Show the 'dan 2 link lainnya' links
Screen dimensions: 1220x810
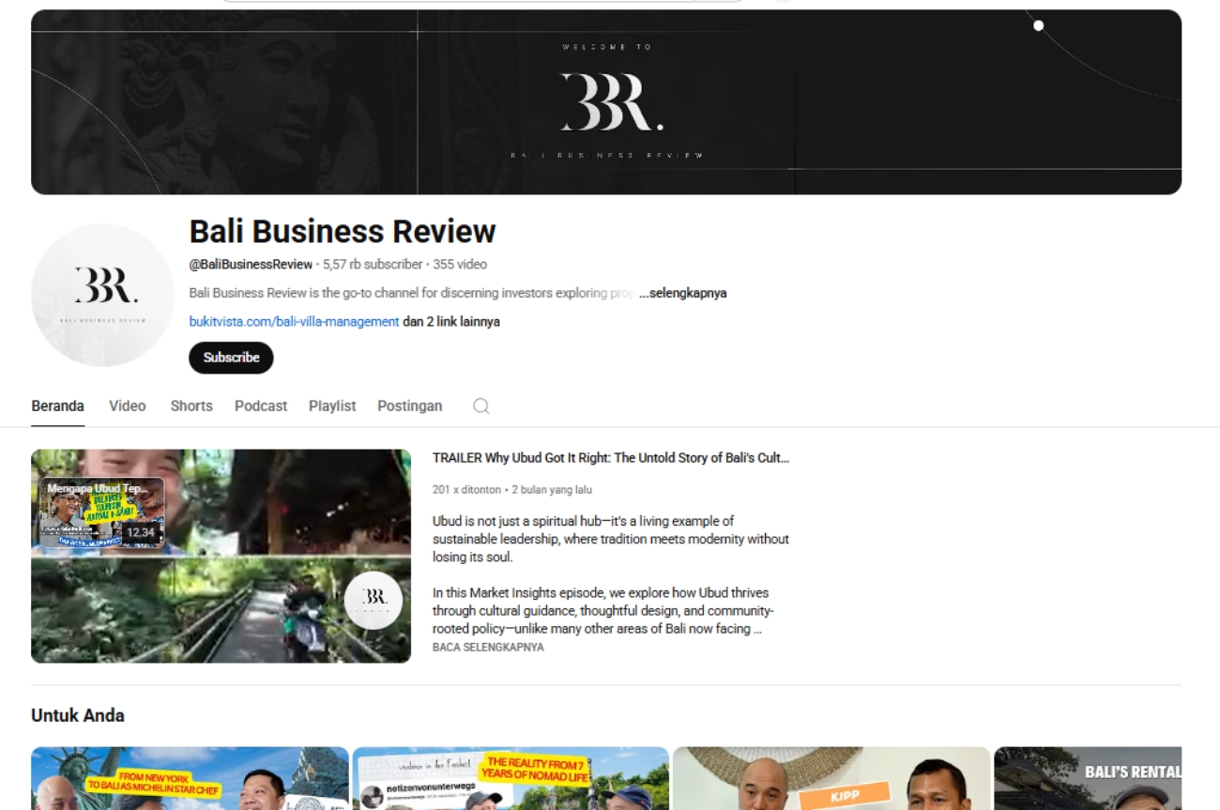click(451, 321)
